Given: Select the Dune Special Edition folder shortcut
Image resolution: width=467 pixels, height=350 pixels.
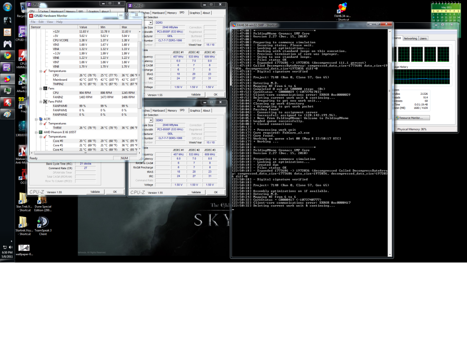Looking at the screenshot, I should [42, 203].
